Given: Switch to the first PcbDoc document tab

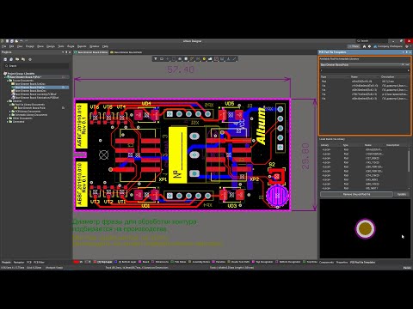Looking at the screenshot, I should coord(91,52).
